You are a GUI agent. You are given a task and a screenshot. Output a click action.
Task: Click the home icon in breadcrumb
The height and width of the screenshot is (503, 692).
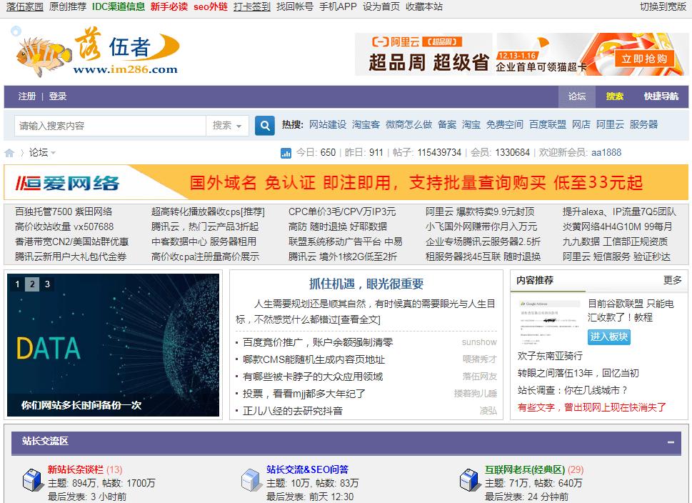[9, 153]
